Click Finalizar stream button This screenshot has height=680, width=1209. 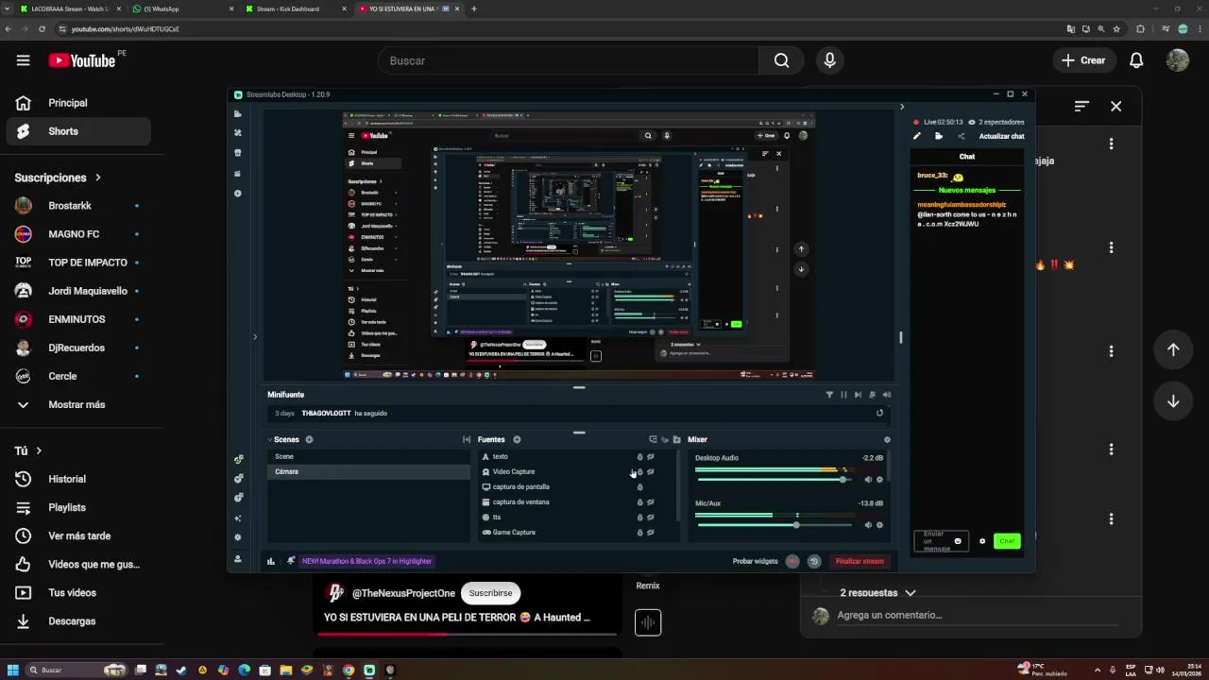[860, 561]
